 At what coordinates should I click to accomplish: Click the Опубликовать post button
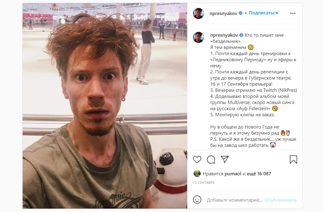coord(280,200)
